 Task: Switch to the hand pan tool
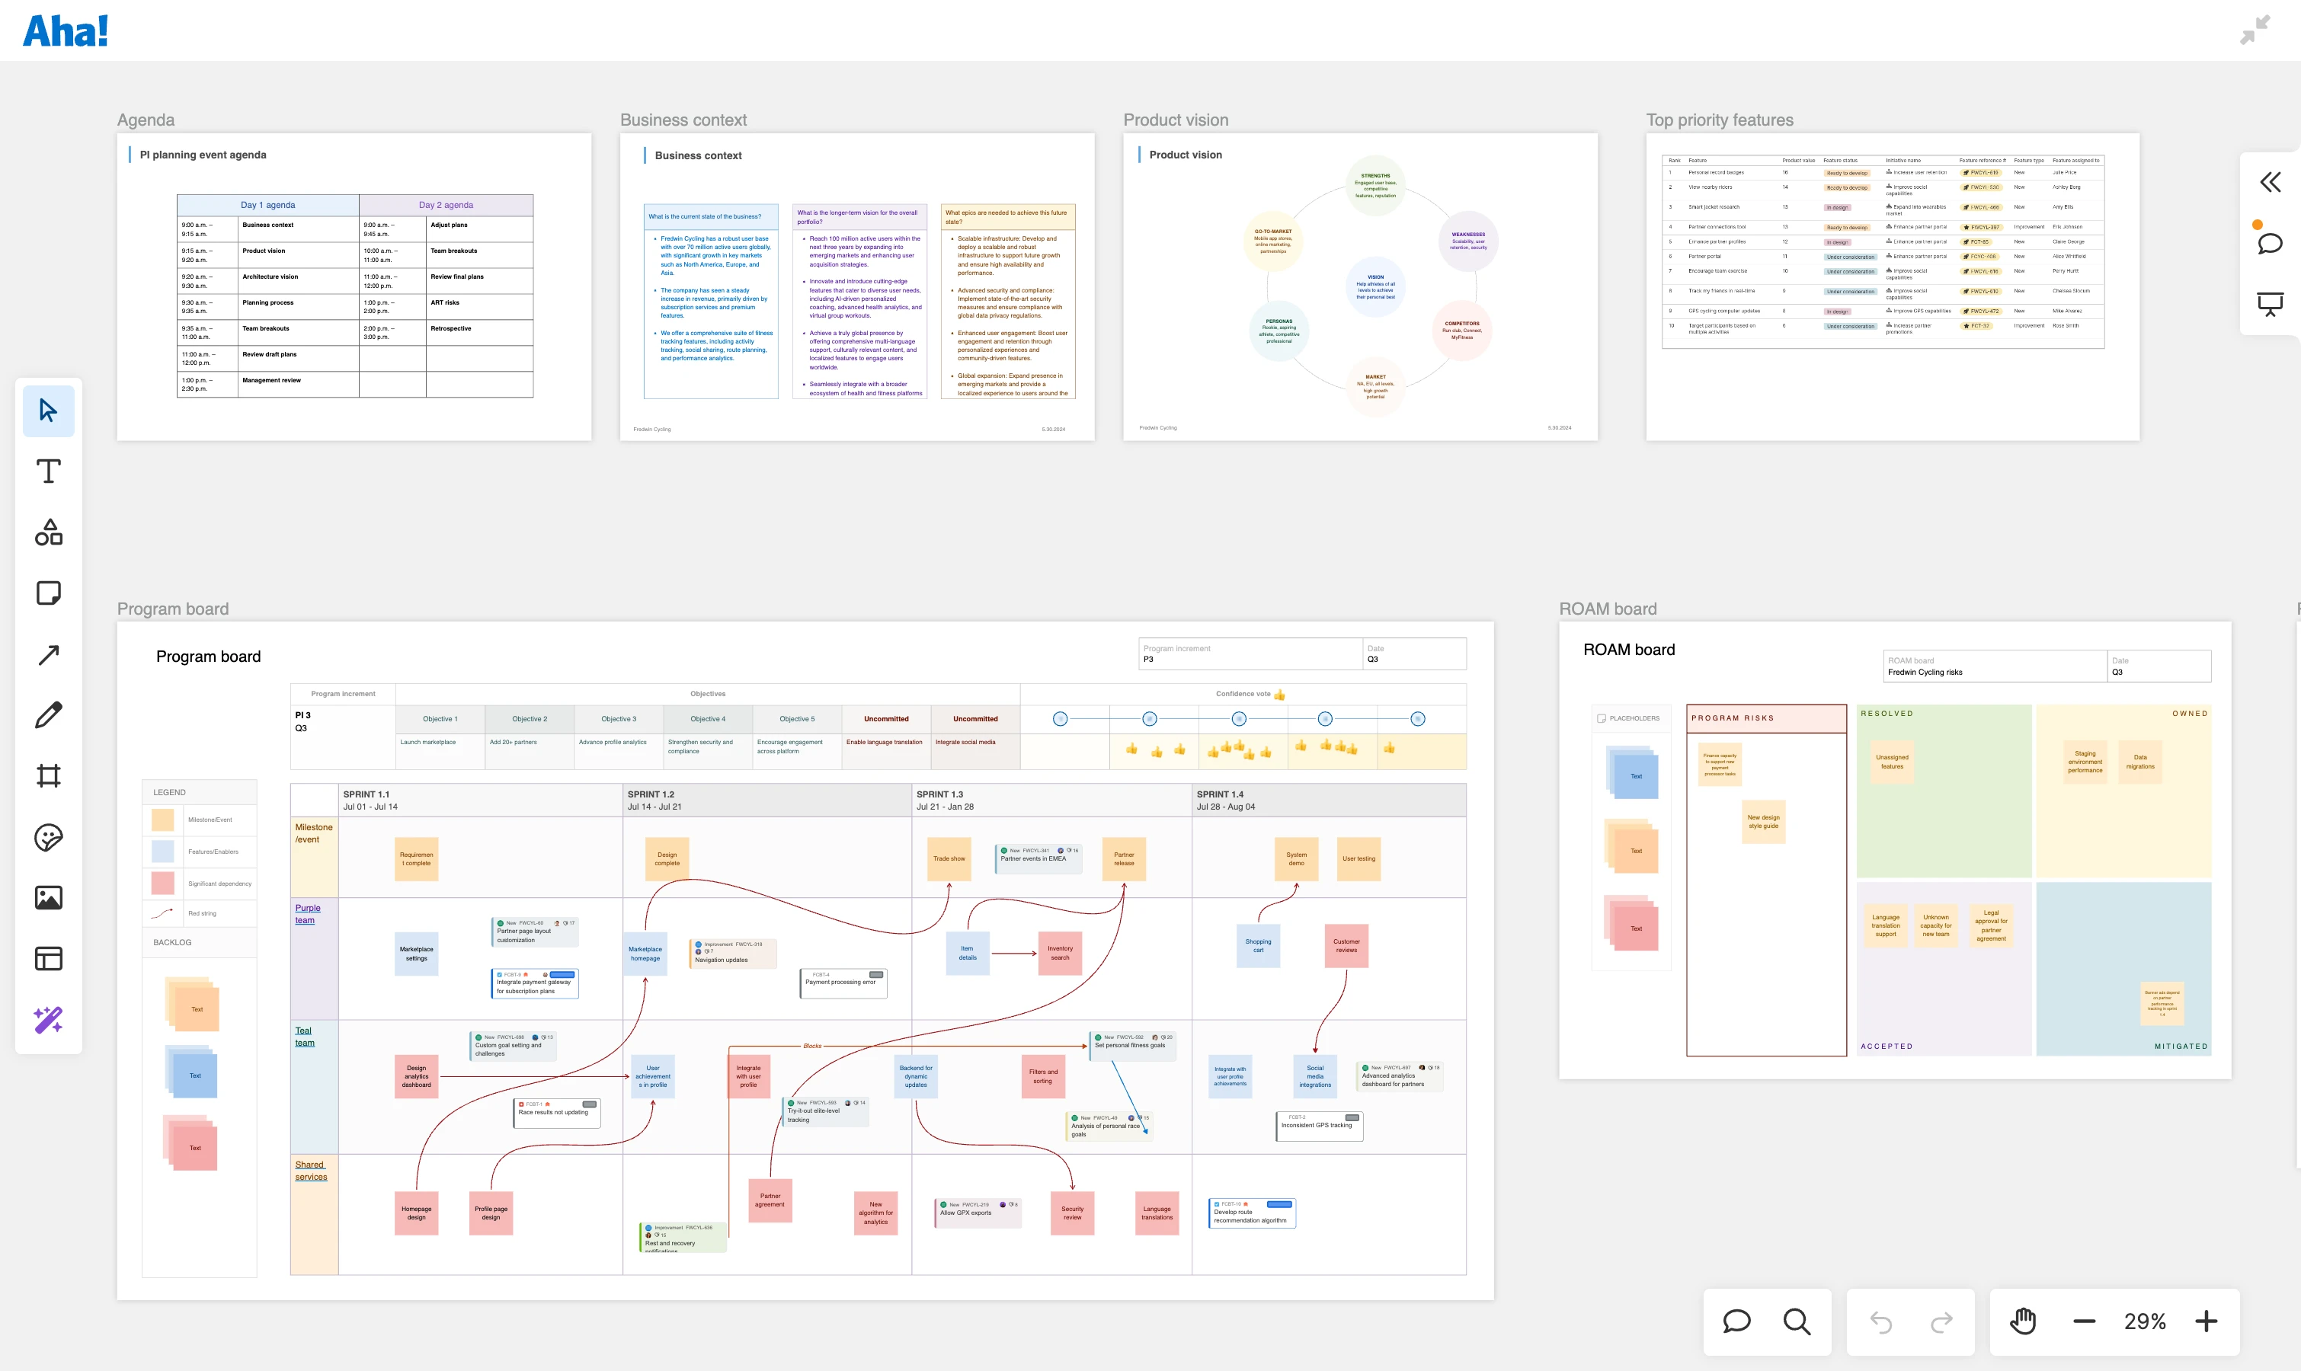[x=2023, y=1321]
